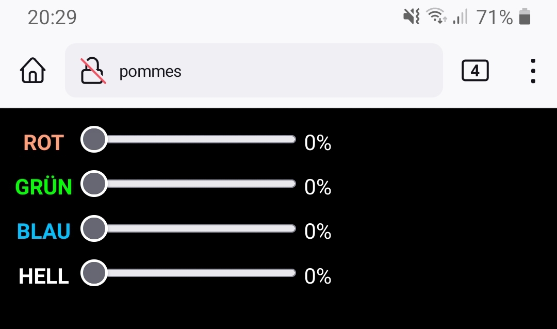Click the HELL brightness slider thumb
This screenshot has height=329, width=557.
pyautogui.click(x=94, y=273)
